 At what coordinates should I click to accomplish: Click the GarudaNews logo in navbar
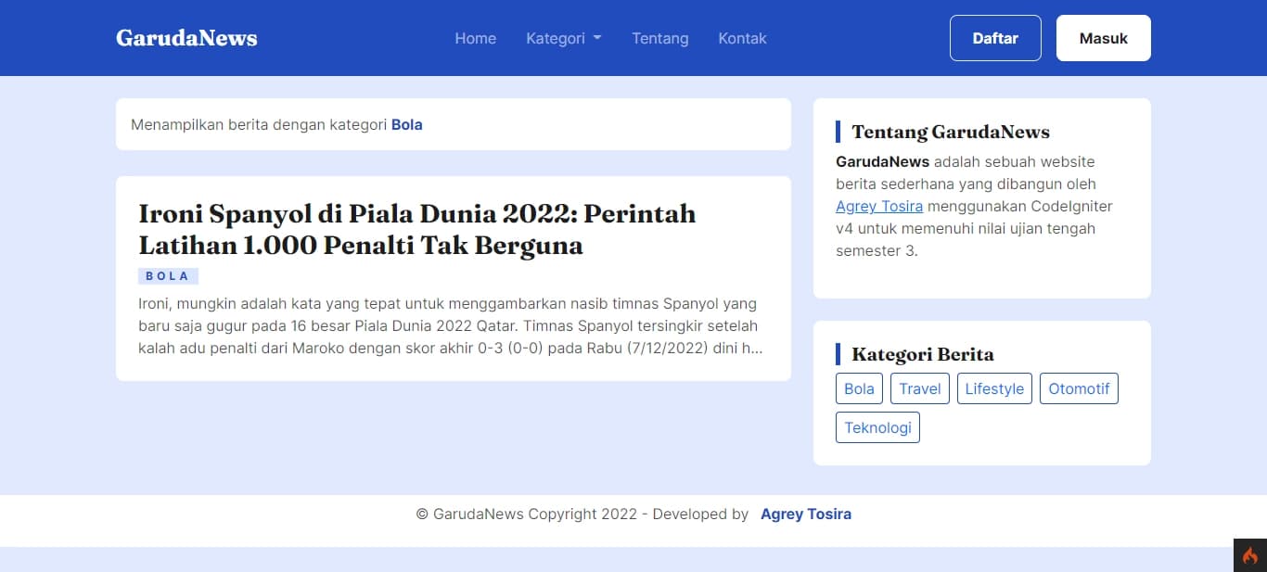coord(186,38)
